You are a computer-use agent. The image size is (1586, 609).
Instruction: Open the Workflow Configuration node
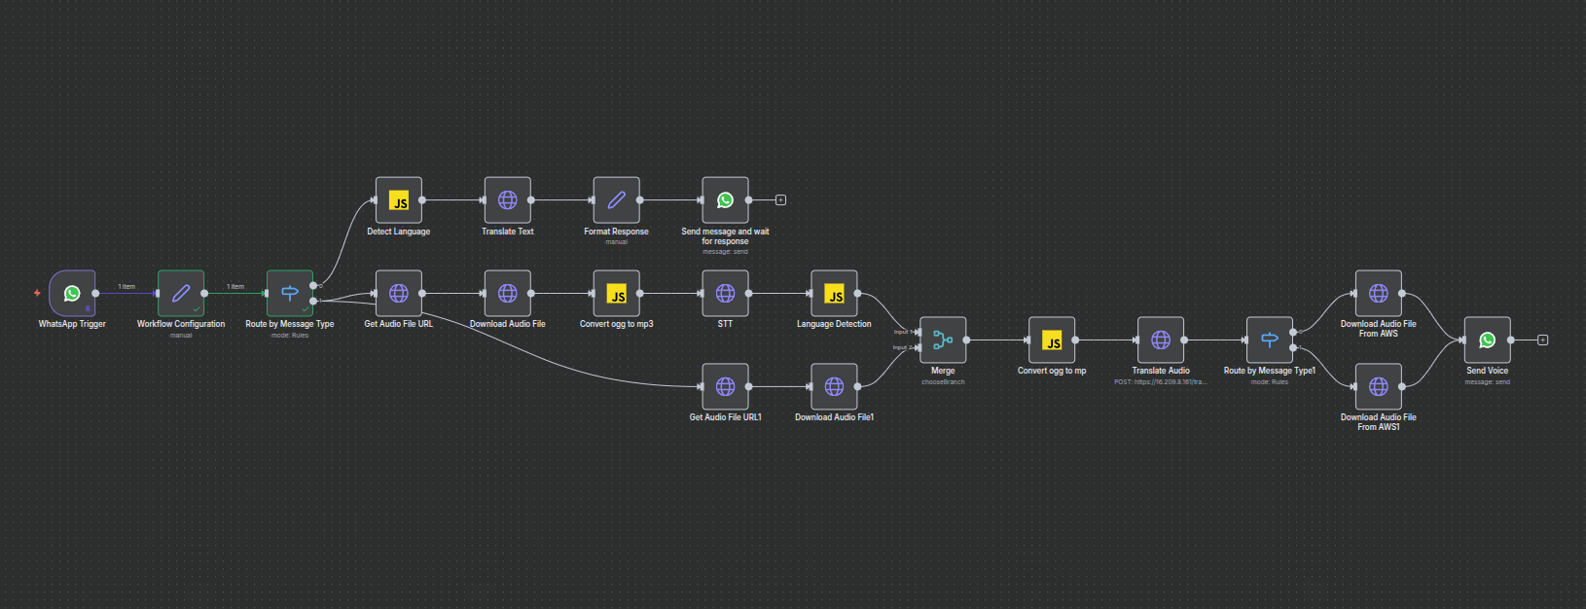tap(181, 293)
